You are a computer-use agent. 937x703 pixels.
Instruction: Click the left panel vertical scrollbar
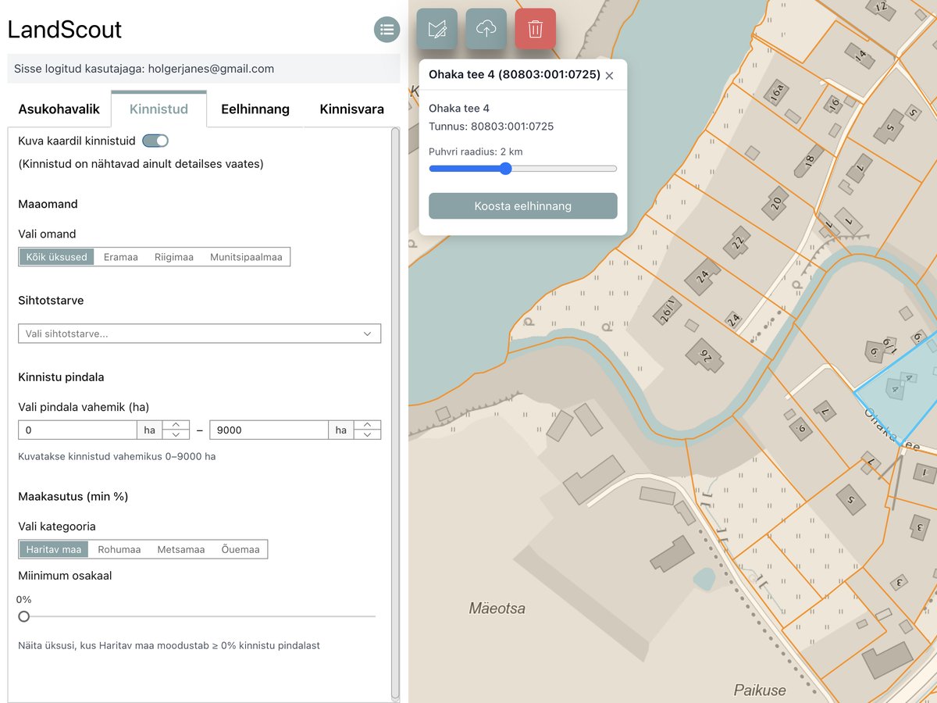tap(395, 412)
